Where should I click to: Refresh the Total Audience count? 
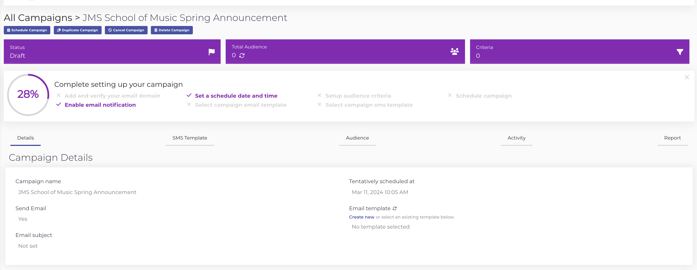pyautogui.click(x=242, y=56)
